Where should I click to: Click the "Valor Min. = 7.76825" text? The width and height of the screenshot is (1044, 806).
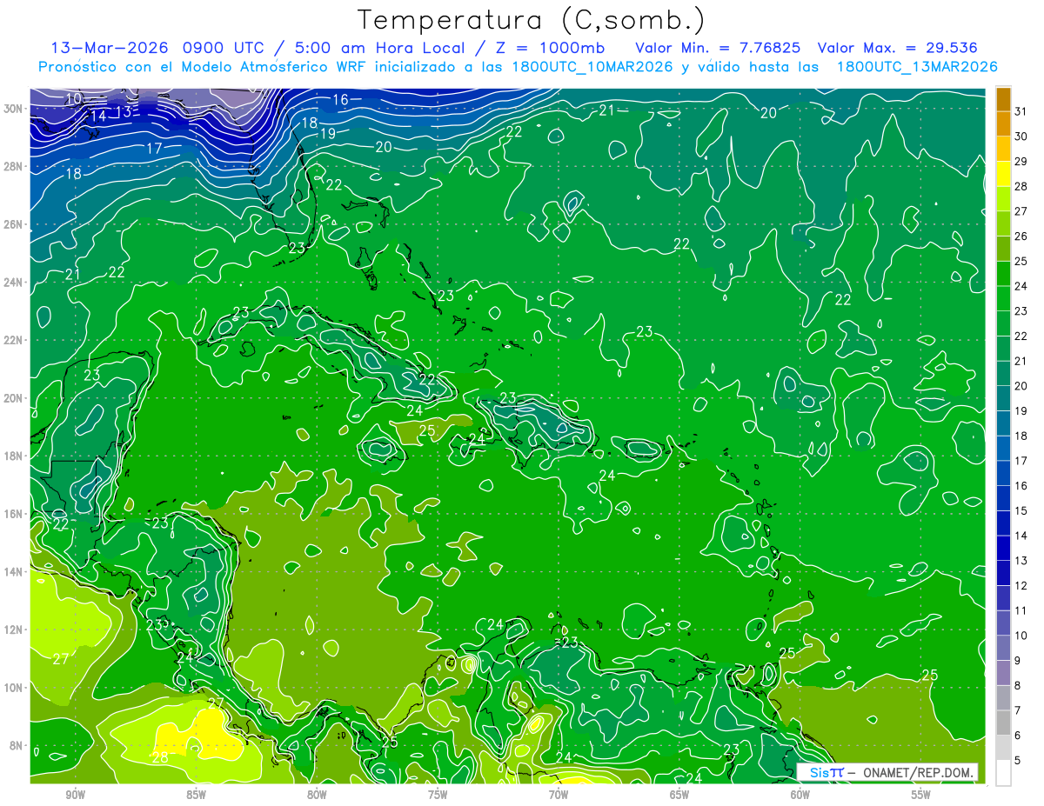pos(718,48)
